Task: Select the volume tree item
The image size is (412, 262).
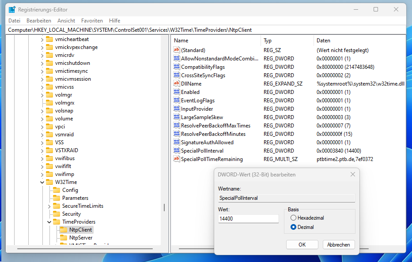Action: [x=64, y=119]
